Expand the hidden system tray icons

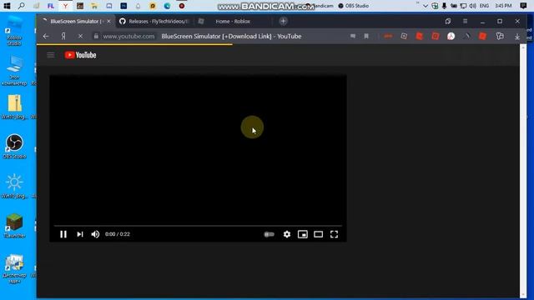pyautogui.click(x=425, y=6)
